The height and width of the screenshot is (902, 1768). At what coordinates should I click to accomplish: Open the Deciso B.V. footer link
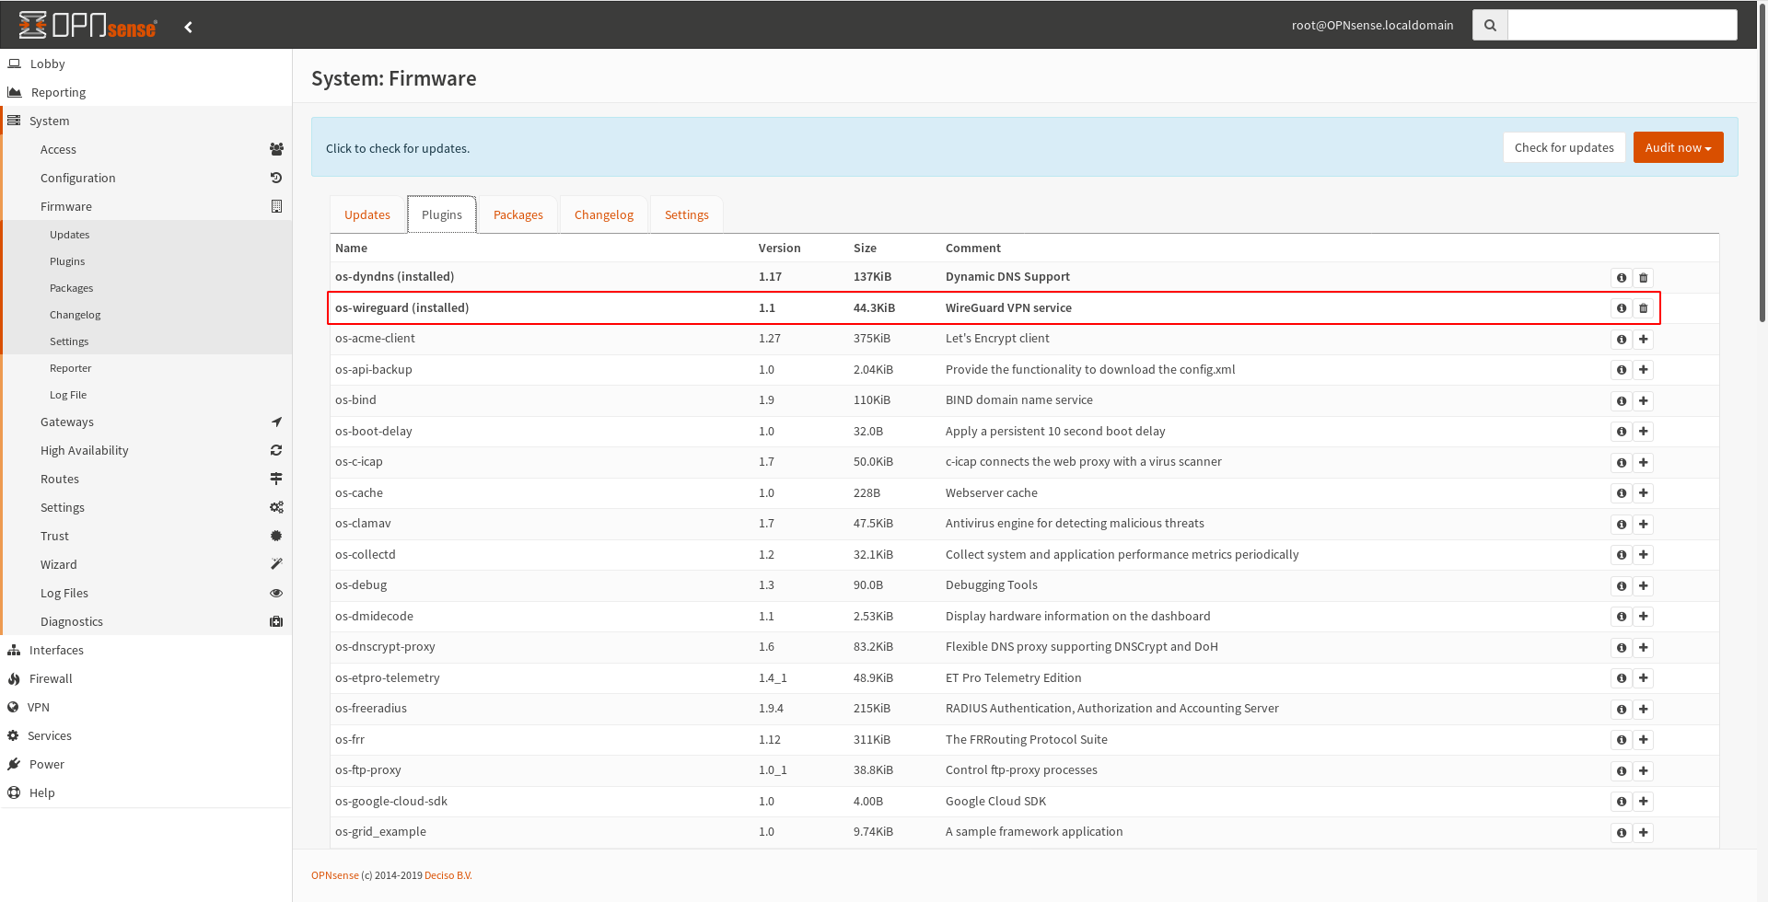pos(448,875)
